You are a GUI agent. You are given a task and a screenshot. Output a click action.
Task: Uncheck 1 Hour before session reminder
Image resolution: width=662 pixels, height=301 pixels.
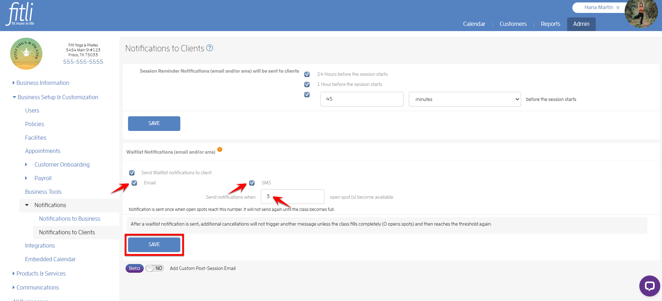coord(307,85)
